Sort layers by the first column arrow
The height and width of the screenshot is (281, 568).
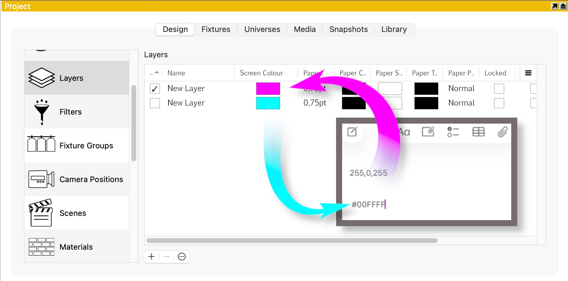[154, 73]
